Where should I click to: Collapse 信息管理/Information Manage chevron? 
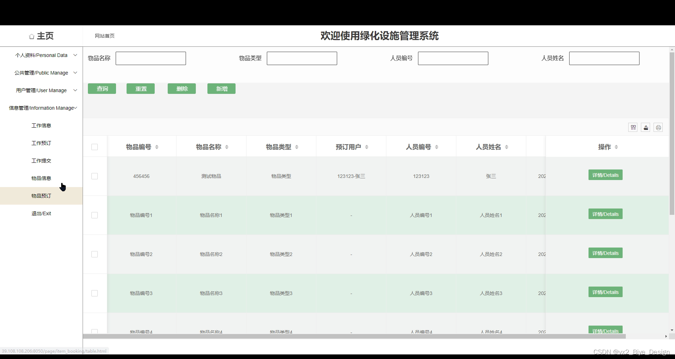[x=75, y=108]
